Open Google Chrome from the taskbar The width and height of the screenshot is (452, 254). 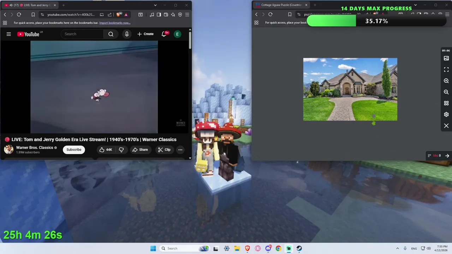[x=278, y=248]
